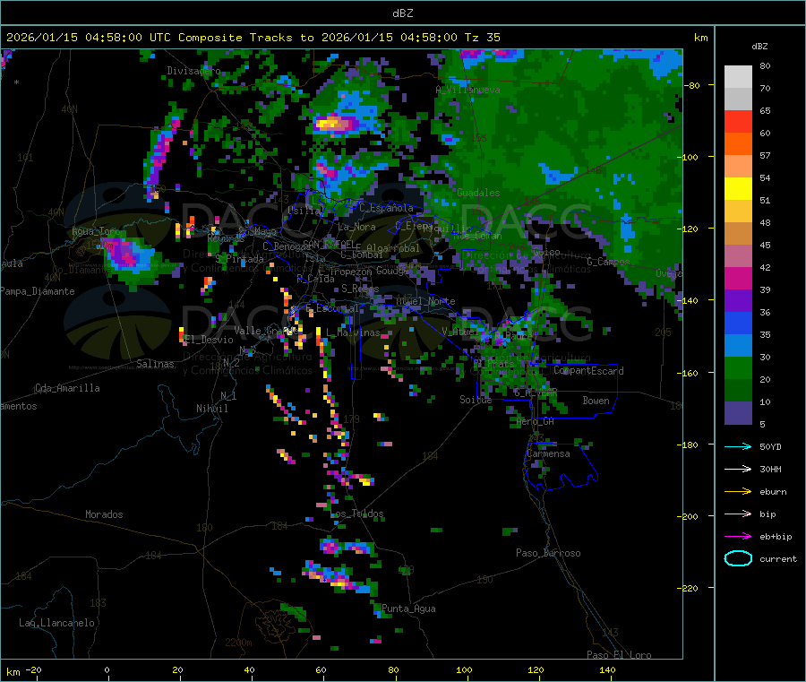Pick the bright green swatch in the dBZ scale
This screenshot has height=682, width=806.
point(738,367)
